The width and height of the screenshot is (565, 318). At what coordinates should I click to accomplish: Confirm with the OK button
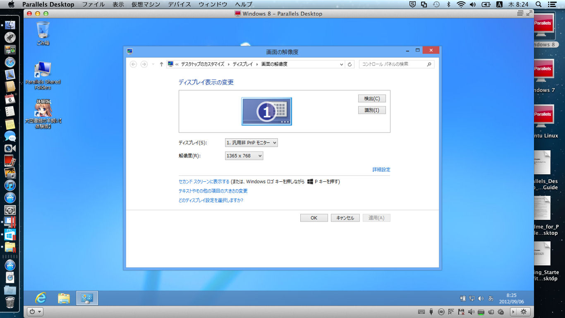coord(314,218)
